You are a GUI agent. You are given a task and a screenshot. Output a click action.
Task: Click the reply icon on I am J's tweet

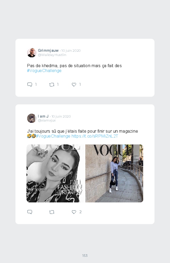(x=30, y=212)
